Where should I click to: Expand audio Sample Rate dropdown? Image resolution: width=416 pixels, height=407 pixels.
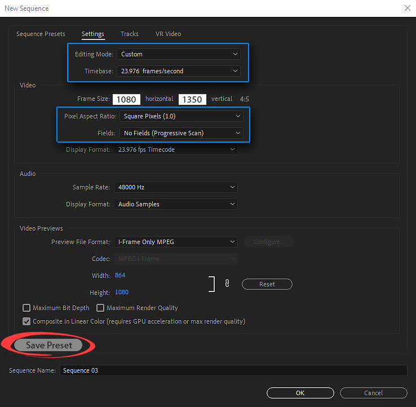point(176,187)
